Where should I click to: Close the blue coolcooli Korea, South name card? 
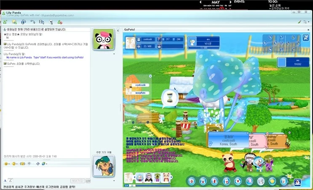248,133
